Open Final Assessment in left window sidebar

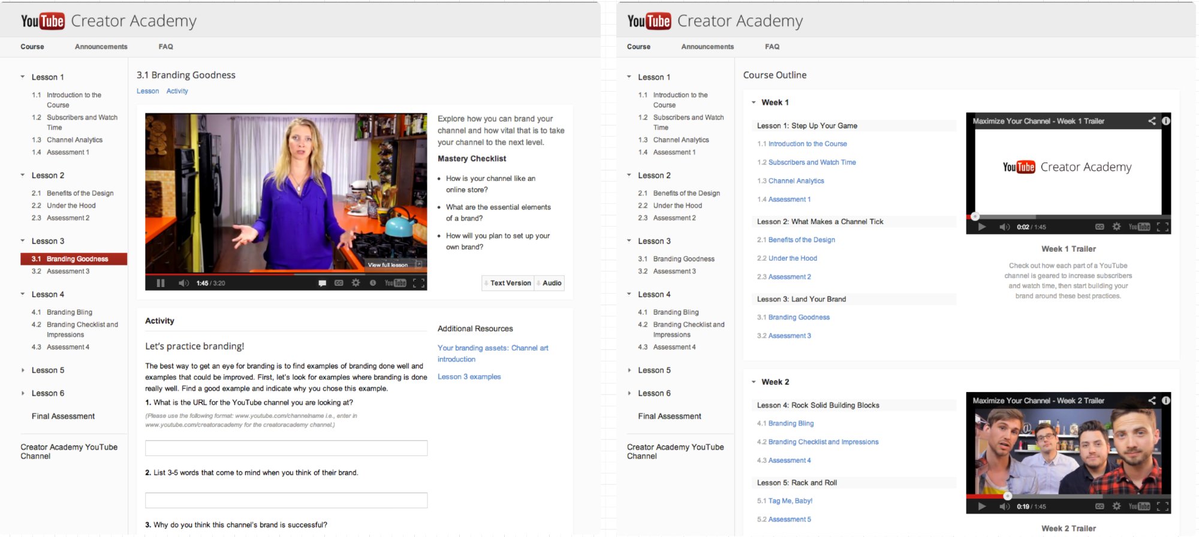(63, 416)
